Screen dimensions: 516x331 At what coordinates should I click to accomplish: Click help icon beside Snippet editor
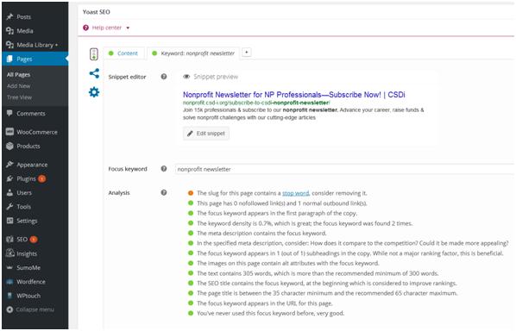pyautogui.click(x=164, y=77)
